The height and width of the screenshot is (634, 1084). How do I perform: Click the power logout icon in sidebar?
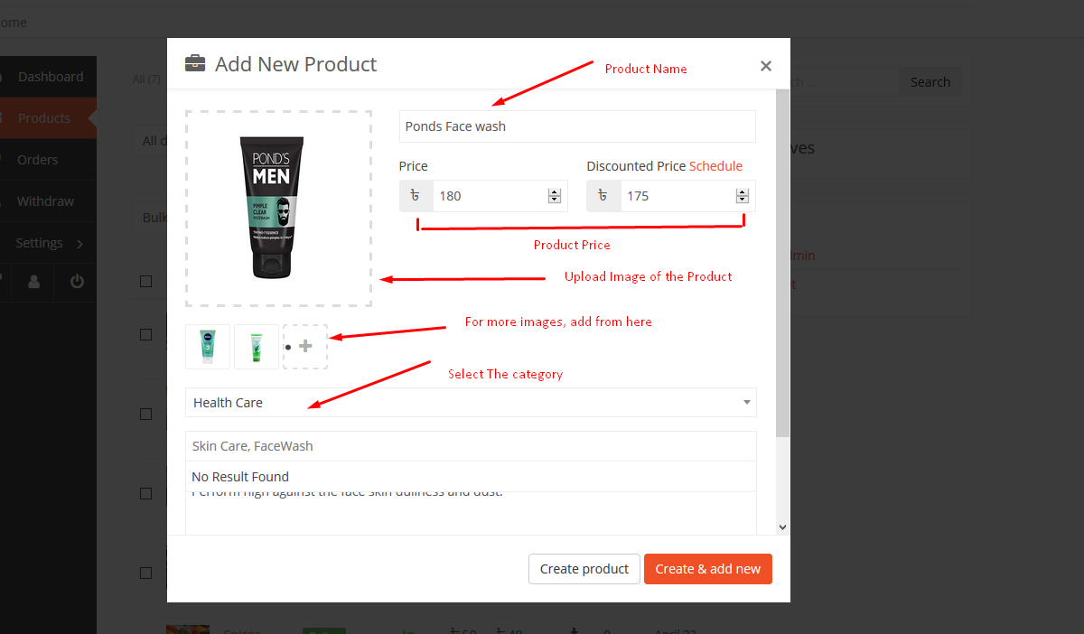(x=77, y=282)
